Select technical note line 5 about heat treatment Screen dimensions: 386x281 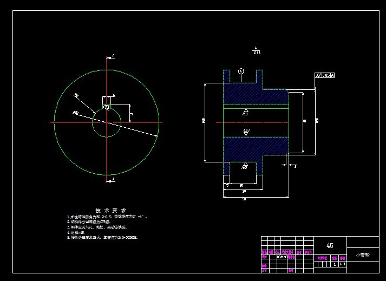click(x=102, y=238)
